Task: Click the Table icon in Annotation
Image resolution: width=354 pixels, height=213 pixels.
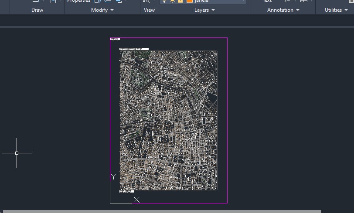Action: (x=304, y=1)
